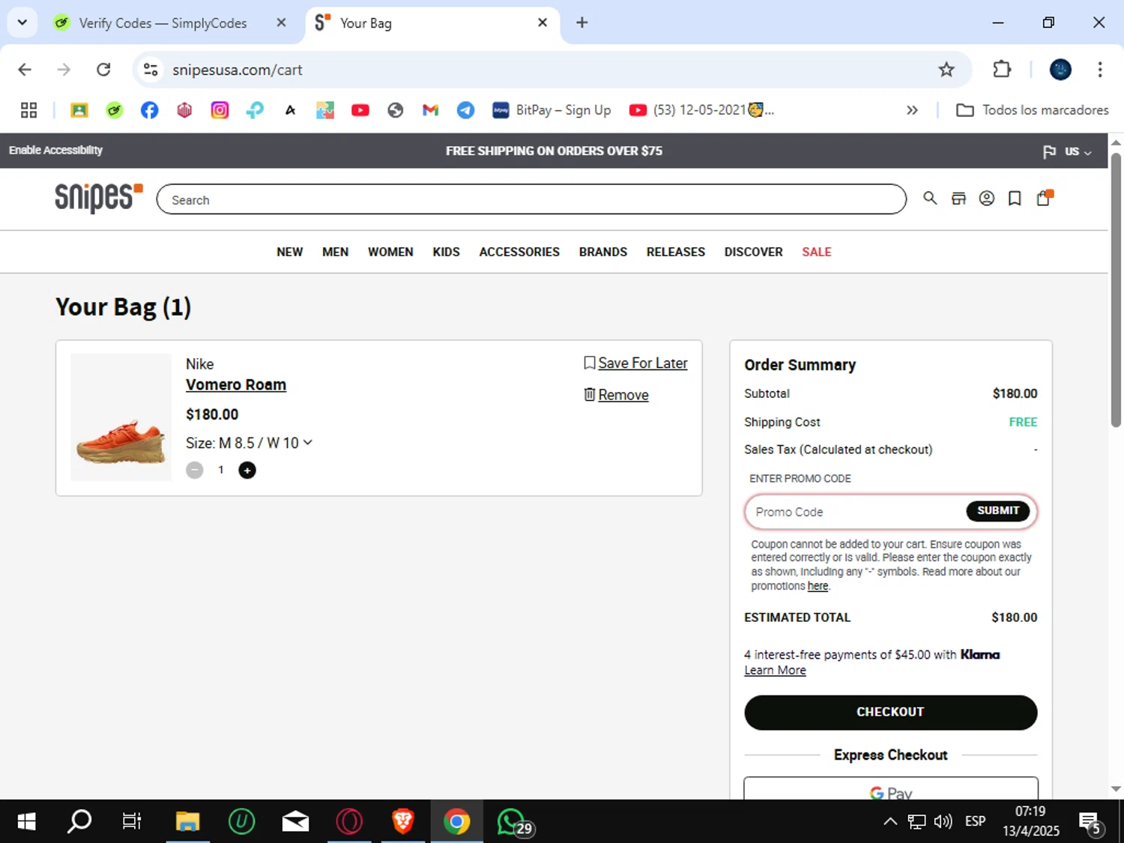This screenshot has width=1124, height=843.
Task: Open the WOMEN menu category
Action: 390,252
